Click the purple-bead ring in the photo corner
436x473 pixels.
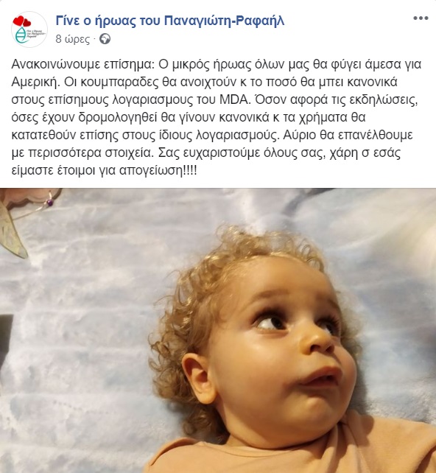click(49, 202)
